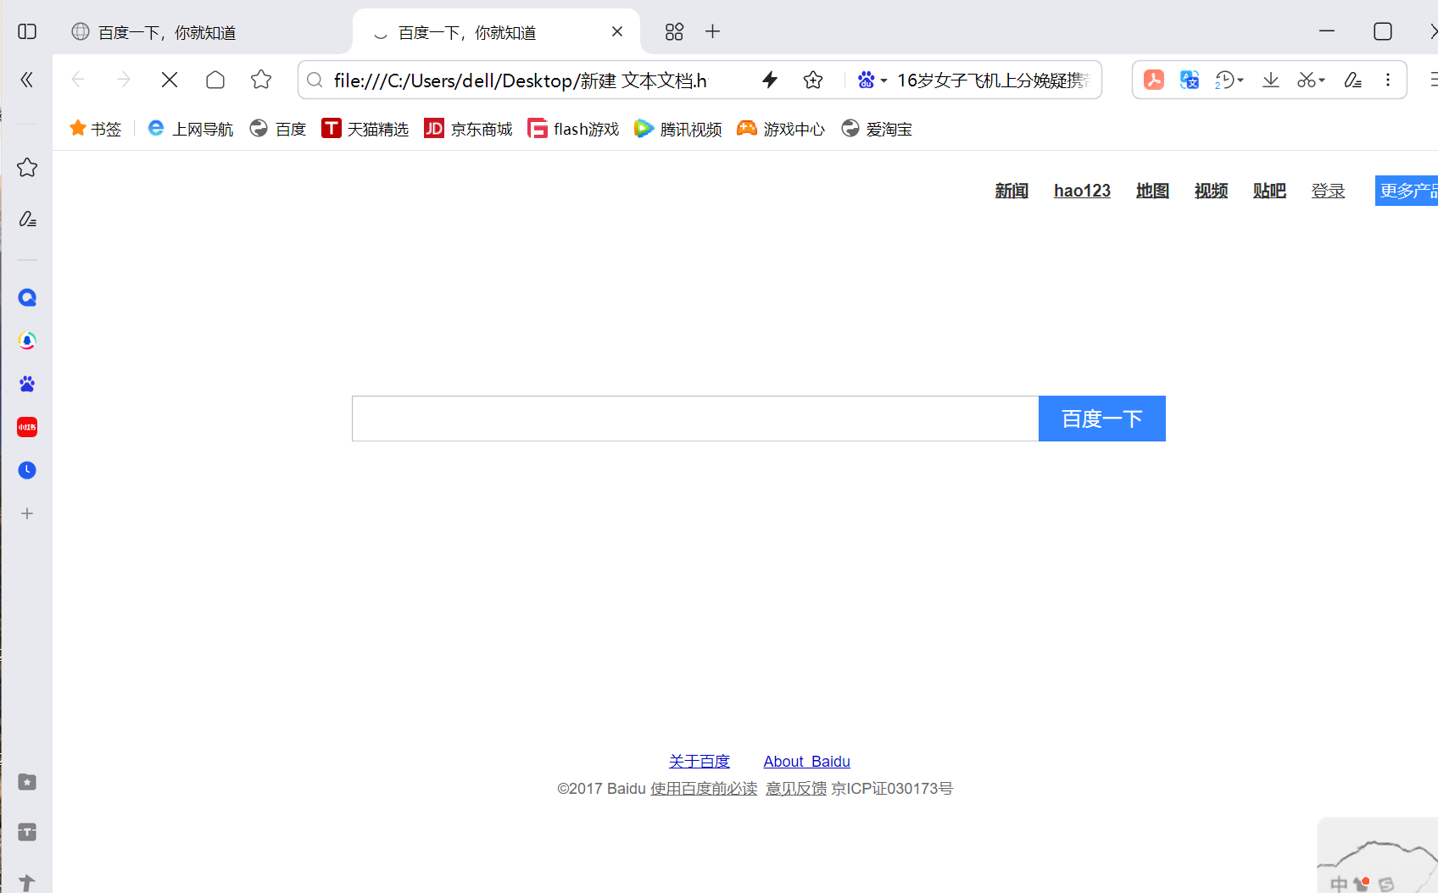The image size is (1438, 893).
Task: Bookmark this page with address bar star
Action: pyautogui.click(x=813, y=80)
